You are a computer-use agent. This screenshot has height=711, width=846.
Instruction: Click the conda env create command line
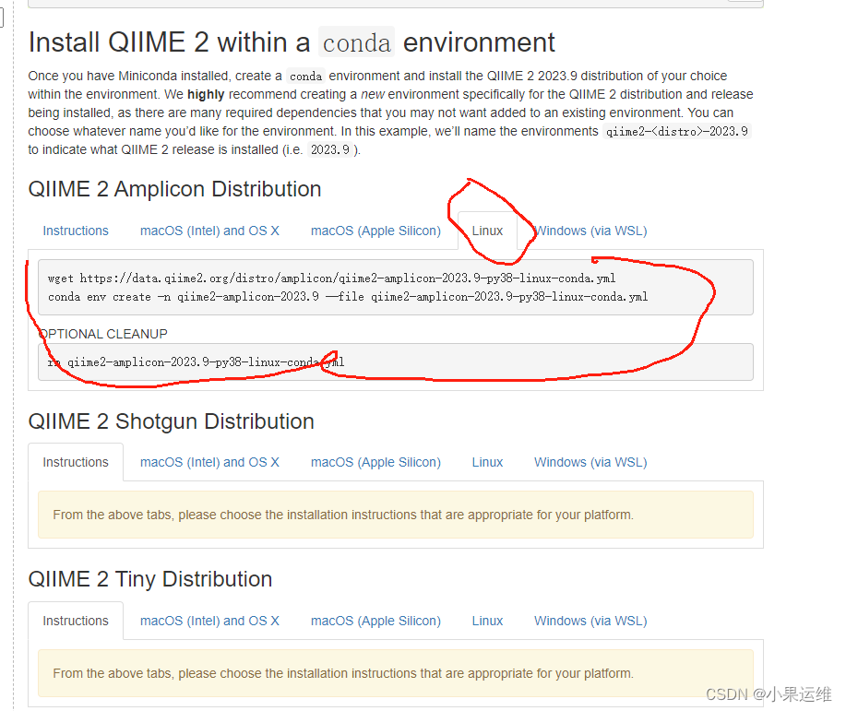[348, 297]
